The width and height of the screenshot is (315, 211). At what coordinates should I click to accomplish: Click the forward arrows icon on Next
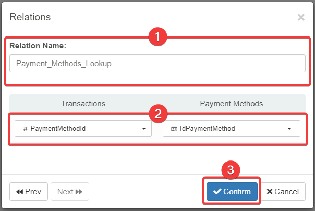click(x=79, y=192)
